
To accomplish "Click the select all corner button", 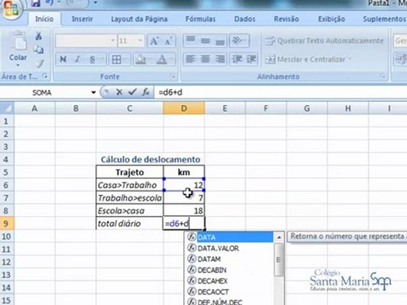I will pyautogui.click(x=7, y=108).
